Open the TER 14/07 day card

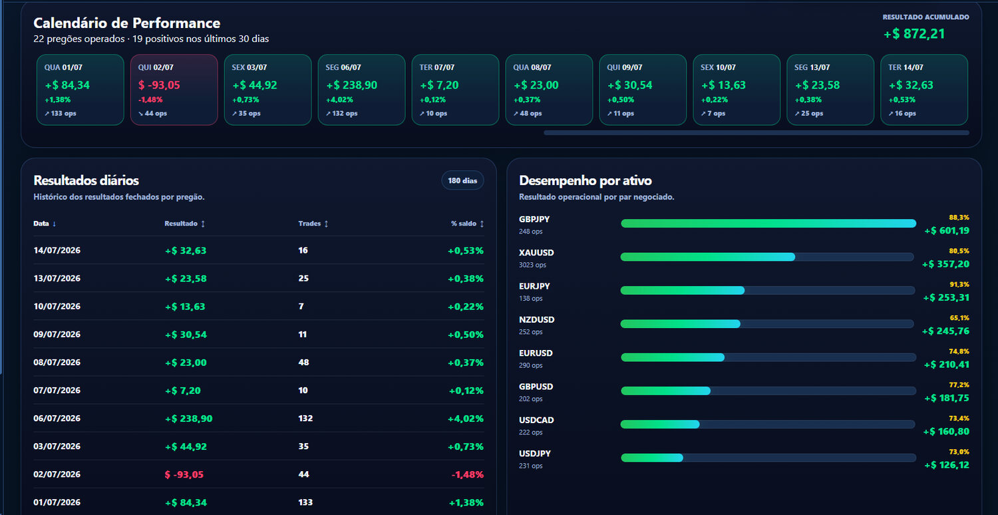click(x=924, y=90)
